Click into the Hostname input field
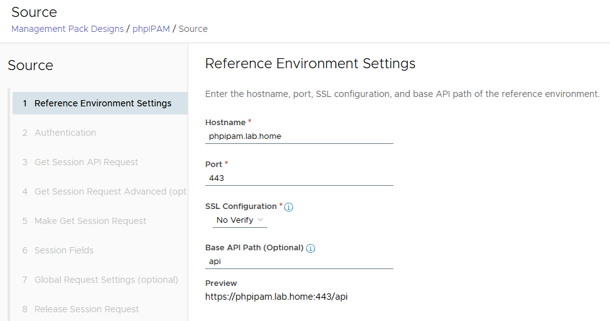610x321 pixels. pos(299,136)
